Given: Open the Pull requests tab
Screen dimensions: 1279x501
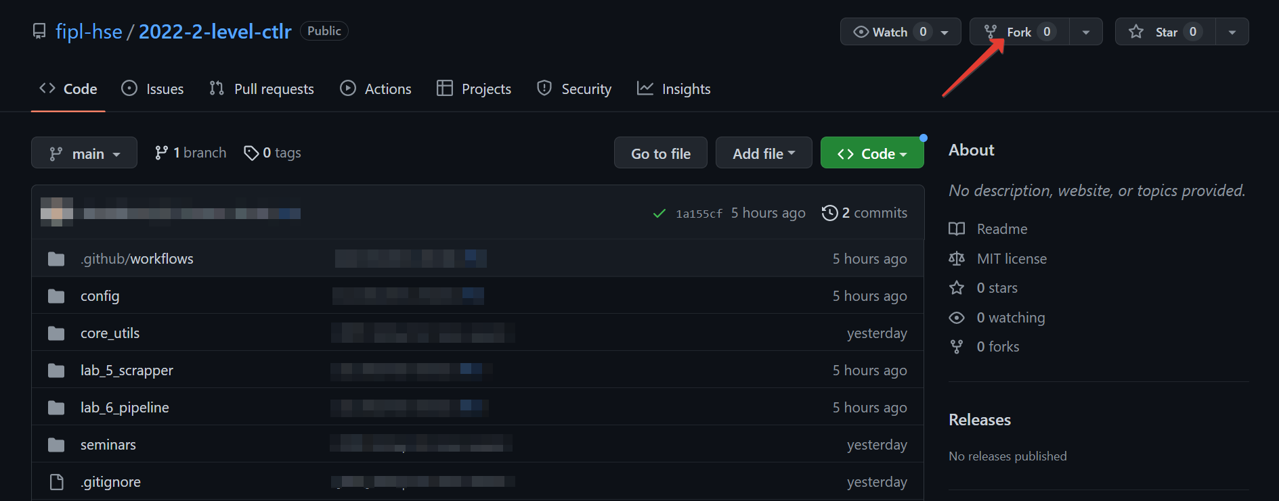Looking at the screenshot, I should pos(261,89).
